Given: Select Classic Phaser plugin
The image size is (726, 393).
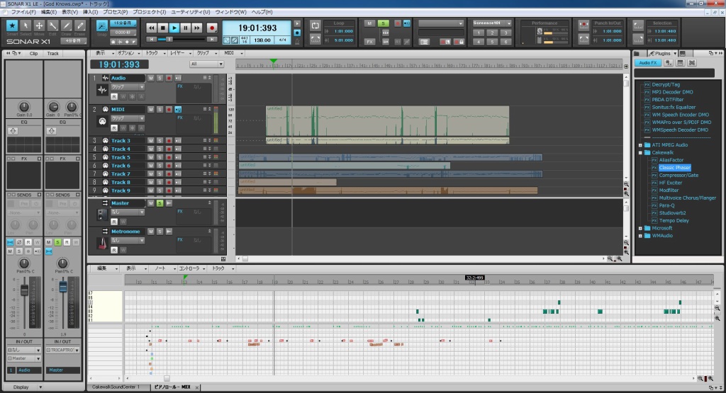Looking at the screenshot, I should (674, 167).
